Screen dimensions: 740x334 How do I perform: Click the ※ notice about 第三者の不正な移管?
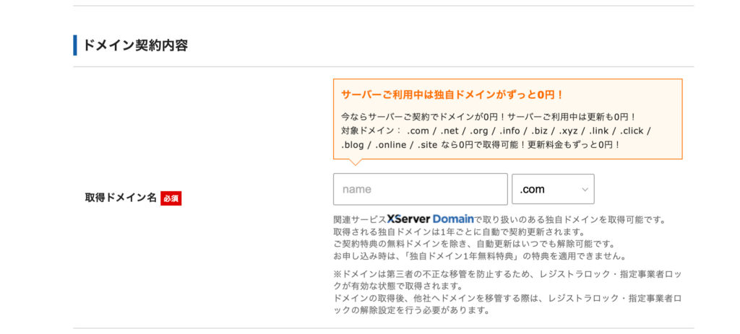pos(507,273)
